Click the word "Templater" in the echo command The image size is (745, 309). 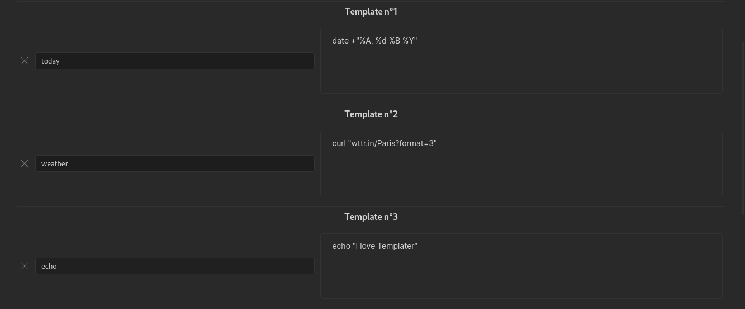click(x=397, y=246)
